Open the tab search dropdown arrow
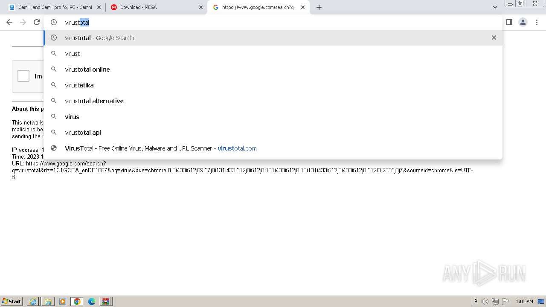The image size is (546, 307). click(x=495, y=7)
